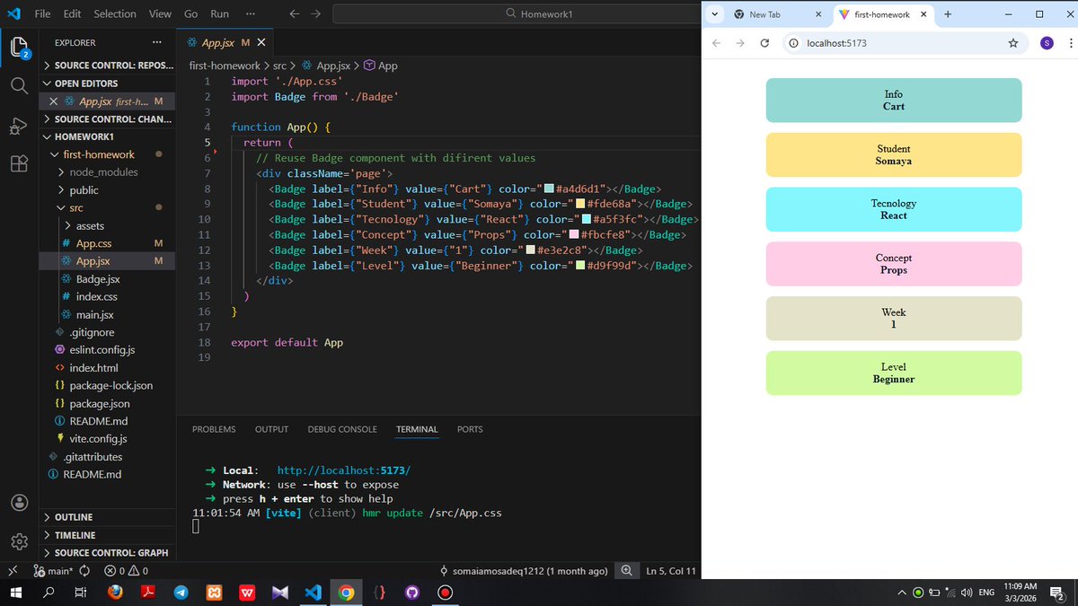Click the #a4d6d1 color swatch in code

point(549,189)
